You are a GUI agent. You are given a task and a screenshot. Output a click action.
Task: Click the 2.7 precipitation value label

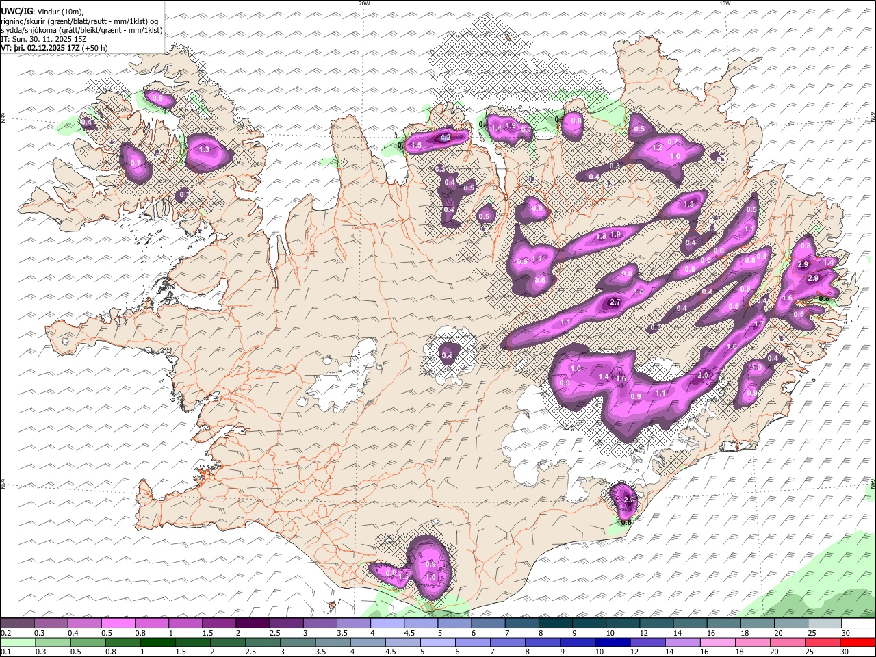pyautogui.click(x=615, y=302)
